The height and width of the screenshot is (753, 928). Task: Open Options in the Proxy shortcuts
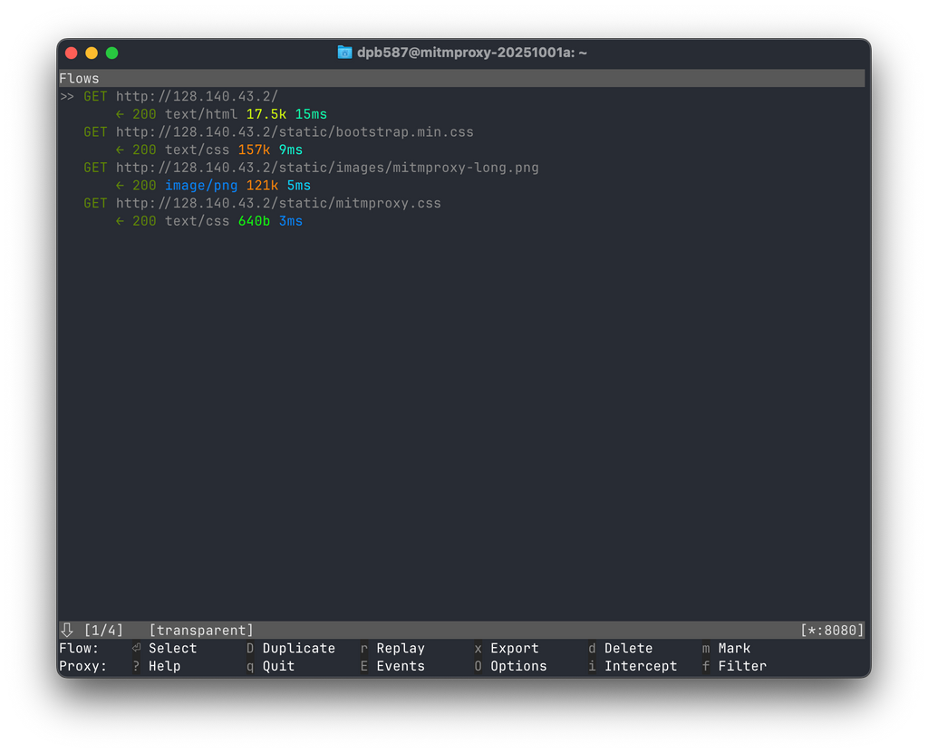pyautogui.click(x=517, y=666)
